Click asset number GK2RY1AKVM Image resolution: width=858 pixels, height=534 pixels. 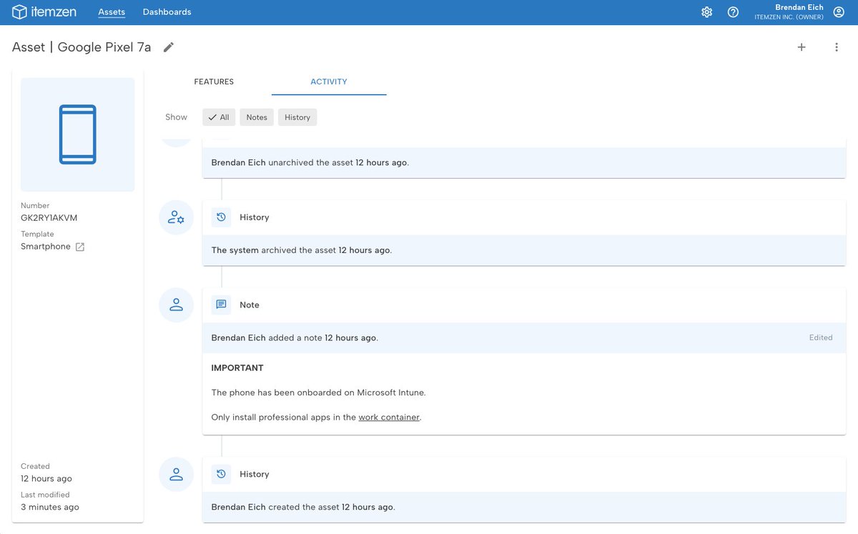[x=49, y=218]
